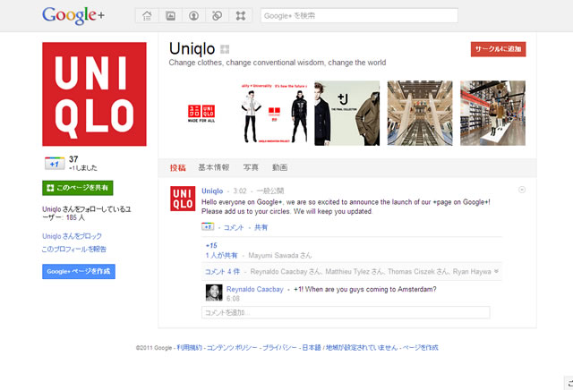Screen dimensions: 573x390
Task: Click the +1 icon below the post
Action: (x=208, y=227)
